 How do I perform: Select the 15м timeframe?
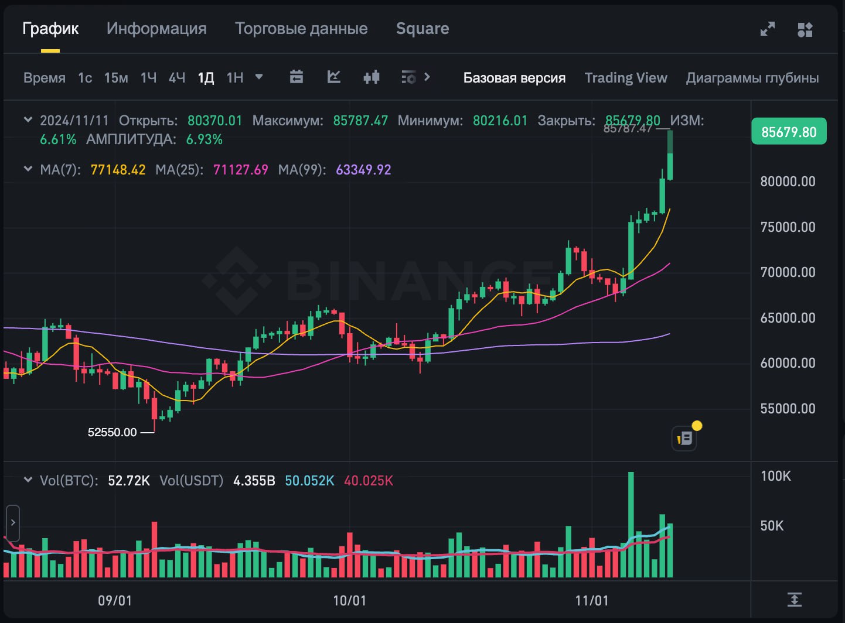(x=116, y=78)
